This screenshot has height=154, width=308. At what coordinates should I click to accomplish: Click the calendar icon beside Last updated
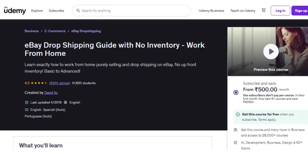coord(27,102)
